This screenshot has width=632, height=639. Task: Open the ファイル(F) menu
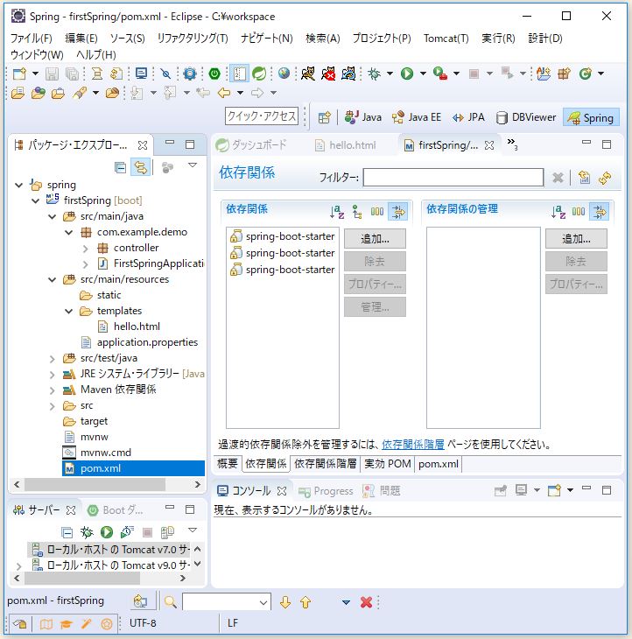32,39
